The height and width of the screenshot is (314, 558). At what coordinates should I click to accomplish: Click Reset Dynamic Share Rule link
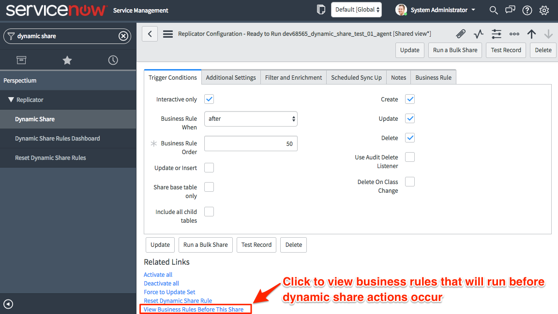tap(178, 301)
